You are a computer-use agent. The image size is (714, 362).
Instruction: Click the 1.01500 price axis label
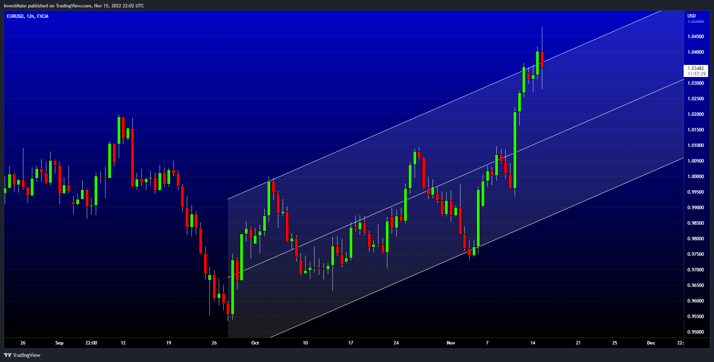[696, 130]
